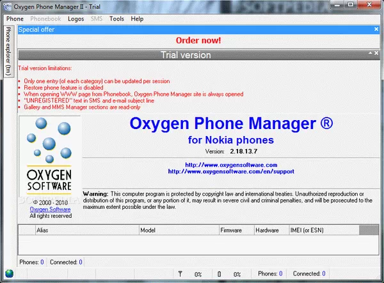The image size is (384, 283).
Task: Click the Oxygen Software copyright link
Action: (50, 210)
